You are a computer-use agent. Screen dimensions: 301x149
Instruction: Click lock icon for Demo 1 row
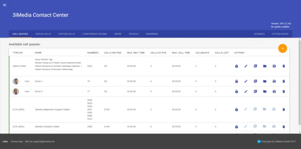tap(236, 81)
